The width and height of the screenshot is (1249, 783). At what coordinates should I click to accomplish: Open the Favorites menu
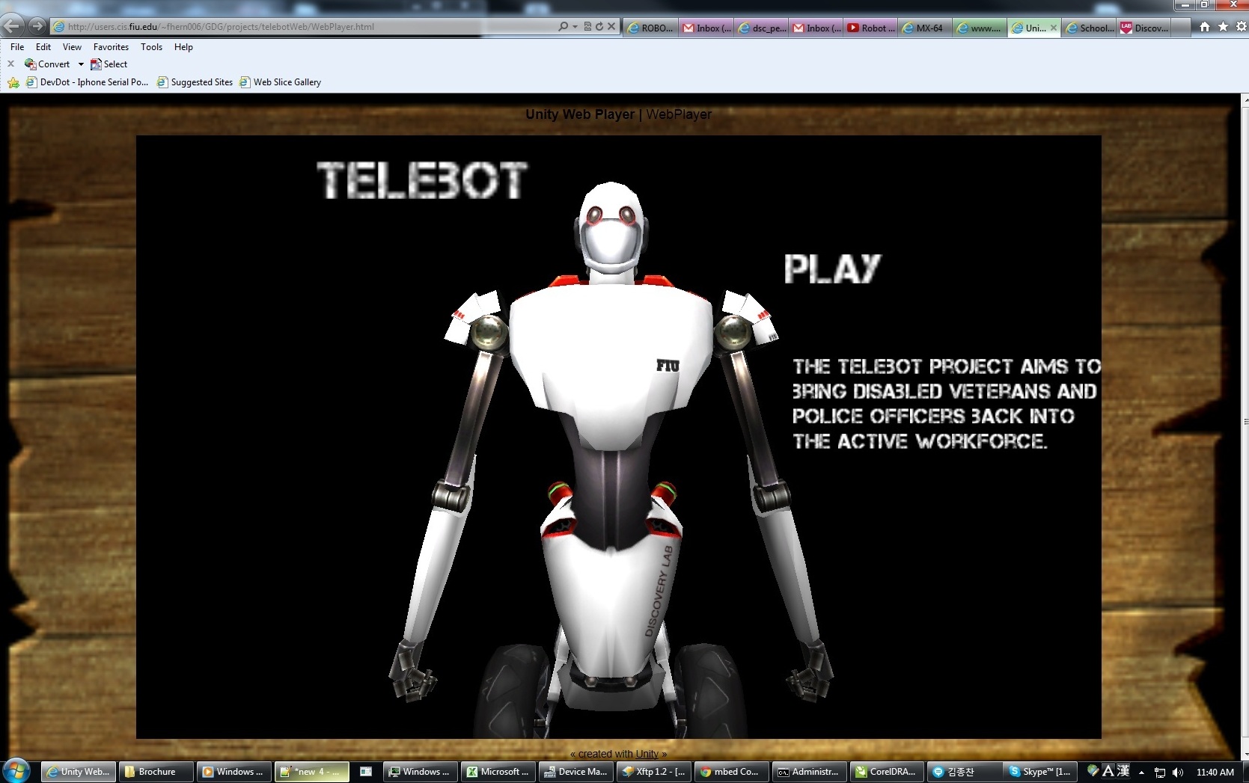[x=111, y=46]
